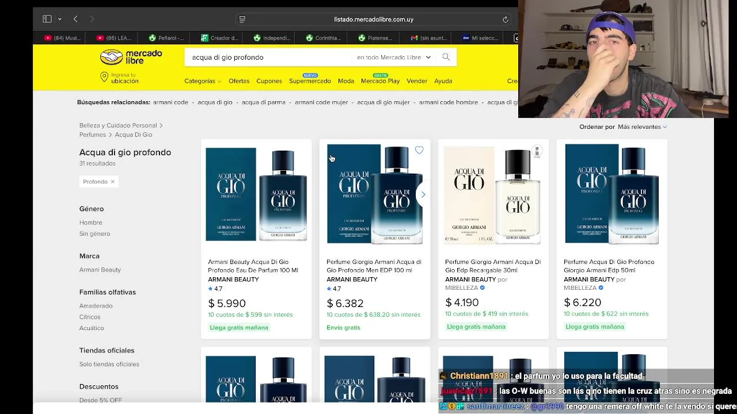Open the "en todo Mercado Libre" dropdown
This screenshot has width=737, height=414.
[394, 57]
